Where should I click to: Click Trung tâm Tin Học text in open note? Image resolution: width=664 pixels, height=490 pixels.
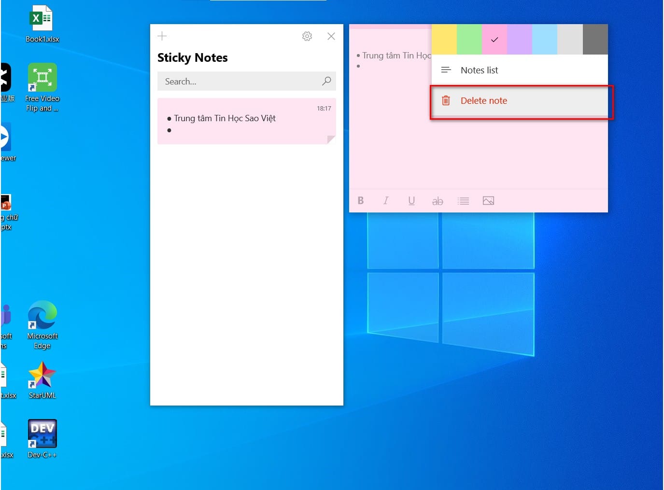[x=396, y=56]
